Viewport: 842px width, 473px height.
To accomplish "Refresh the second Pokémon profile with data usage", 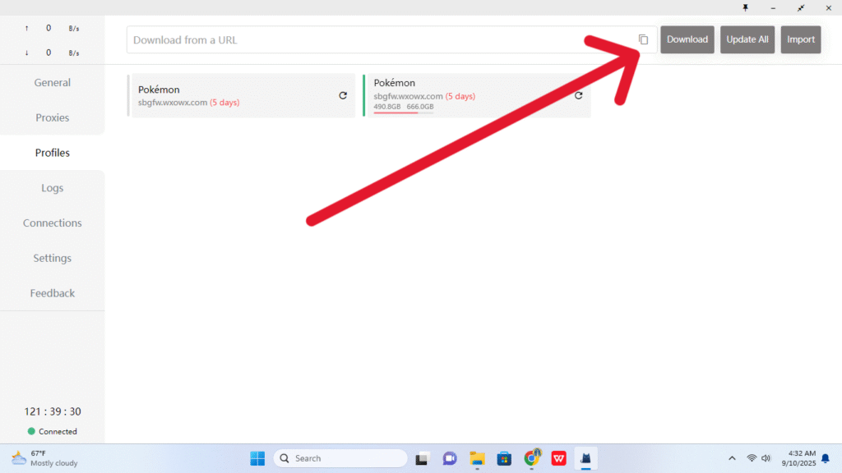I will pos(578,95).
